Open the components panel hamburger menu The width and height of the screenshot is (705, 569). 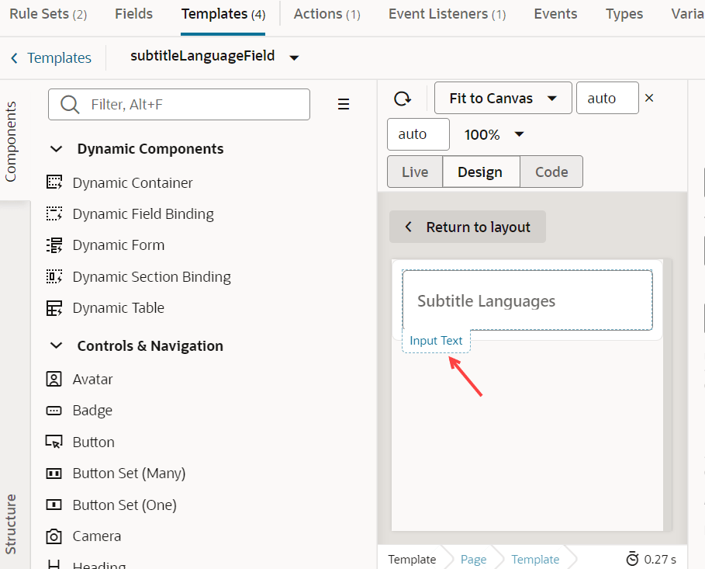[344, 105]
